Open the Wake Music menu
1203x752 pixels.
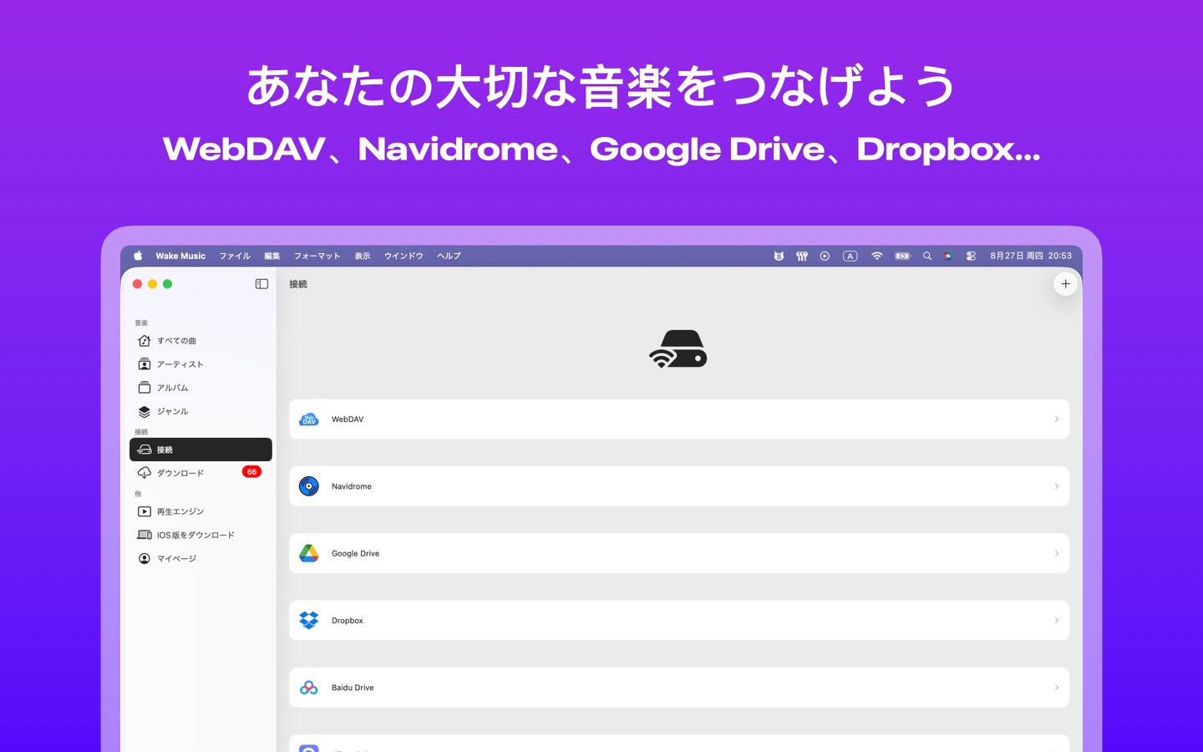[180, 256]
